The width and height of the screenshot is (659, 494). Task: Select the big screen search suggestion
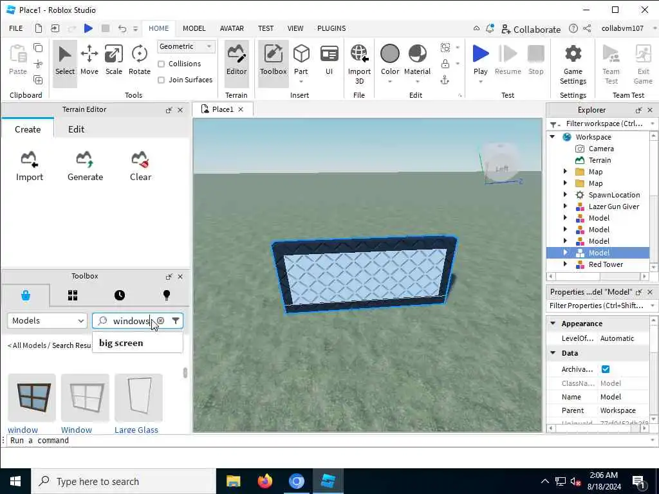pos(138,343)
